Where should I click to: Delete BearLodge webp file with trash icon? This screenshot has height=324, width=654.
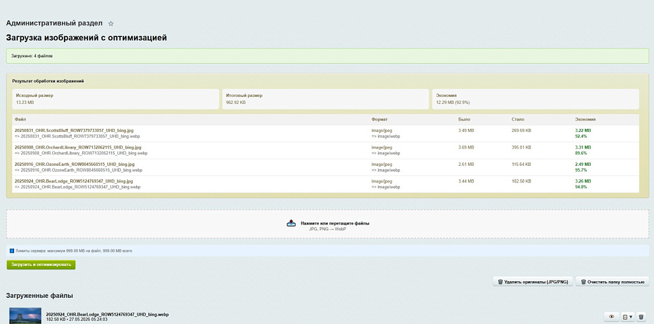point(641,316)
